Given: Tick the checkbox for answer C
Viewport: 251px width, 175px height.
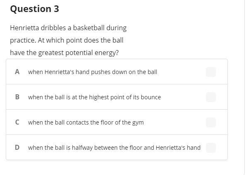Looking at the screenshot, I should point(211,122).
